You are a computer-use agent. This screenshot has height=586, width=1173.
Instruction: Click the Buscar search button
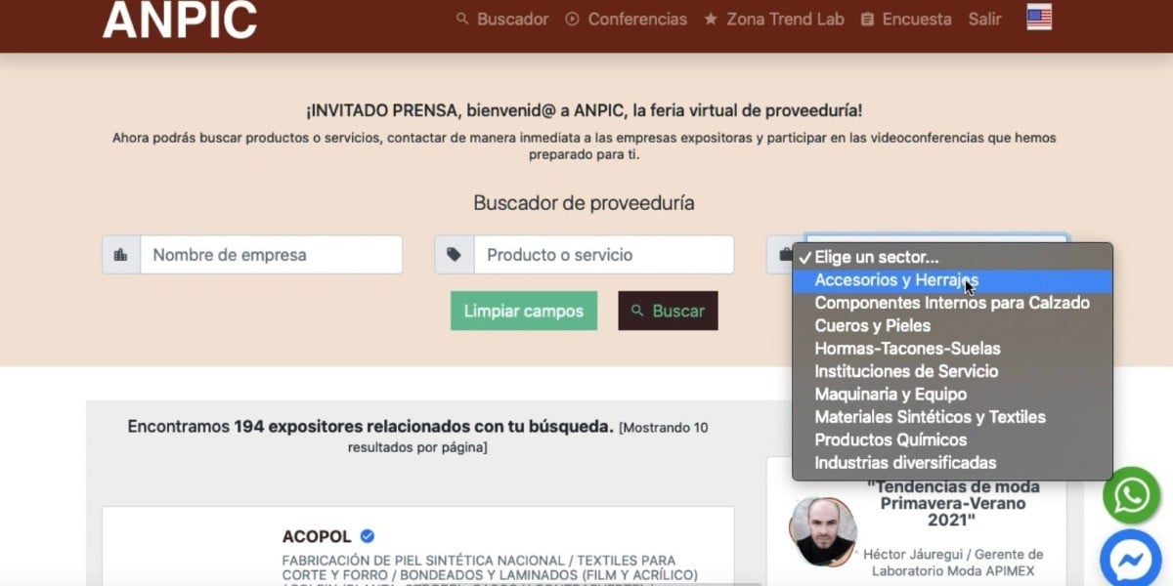(x=668, y=310)
